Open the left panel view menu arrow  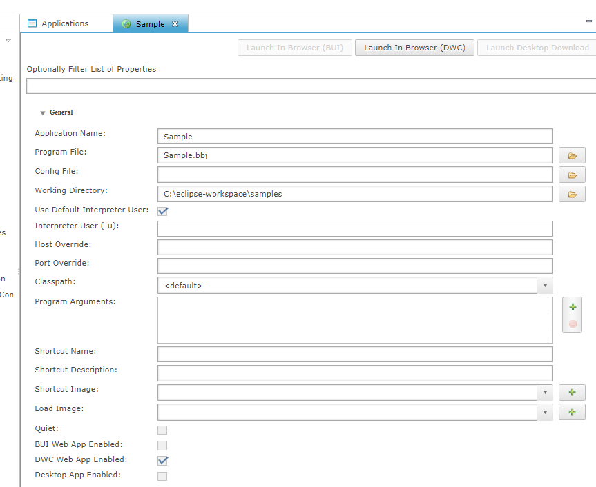(x=8, y=40)
